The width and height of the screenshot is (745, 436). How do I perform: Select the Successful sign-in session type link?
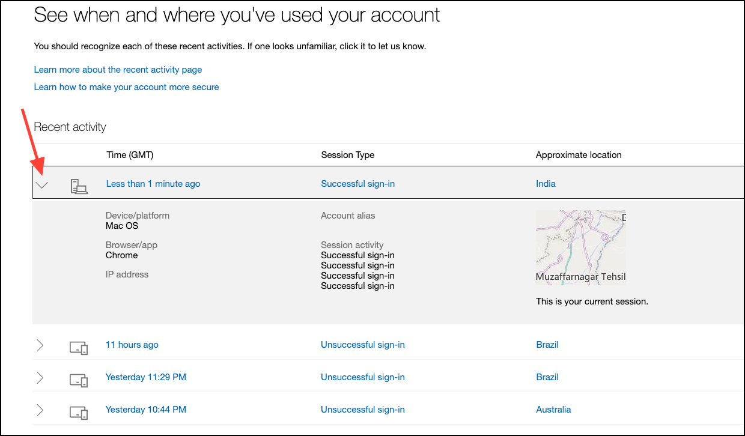358,184
